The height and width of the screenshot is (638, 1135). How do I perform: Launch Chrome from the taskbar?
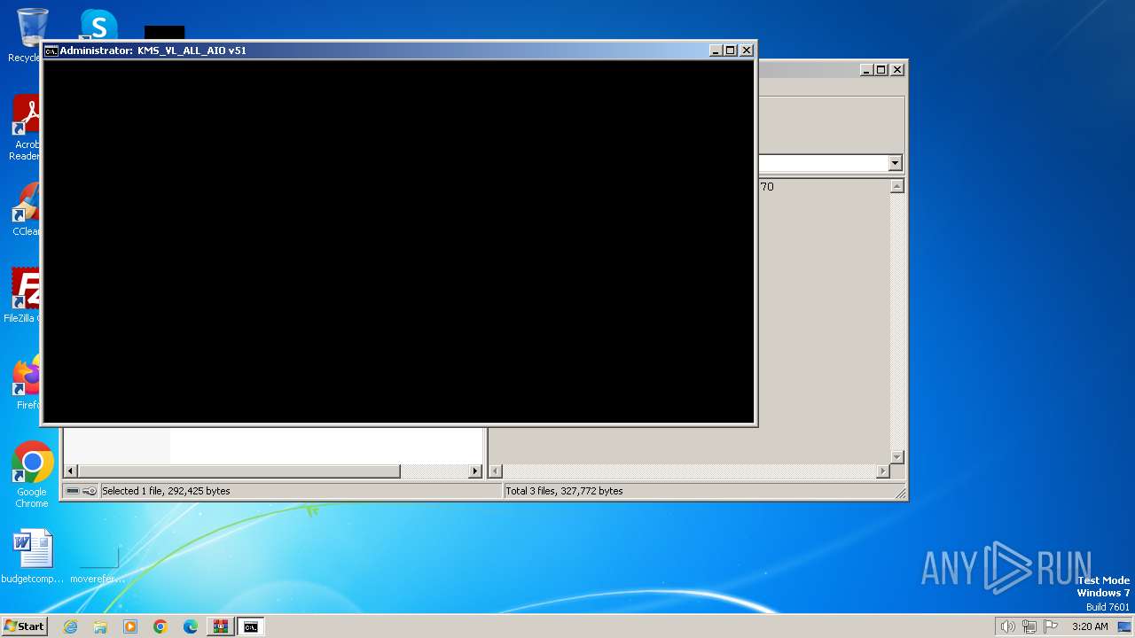160,626
